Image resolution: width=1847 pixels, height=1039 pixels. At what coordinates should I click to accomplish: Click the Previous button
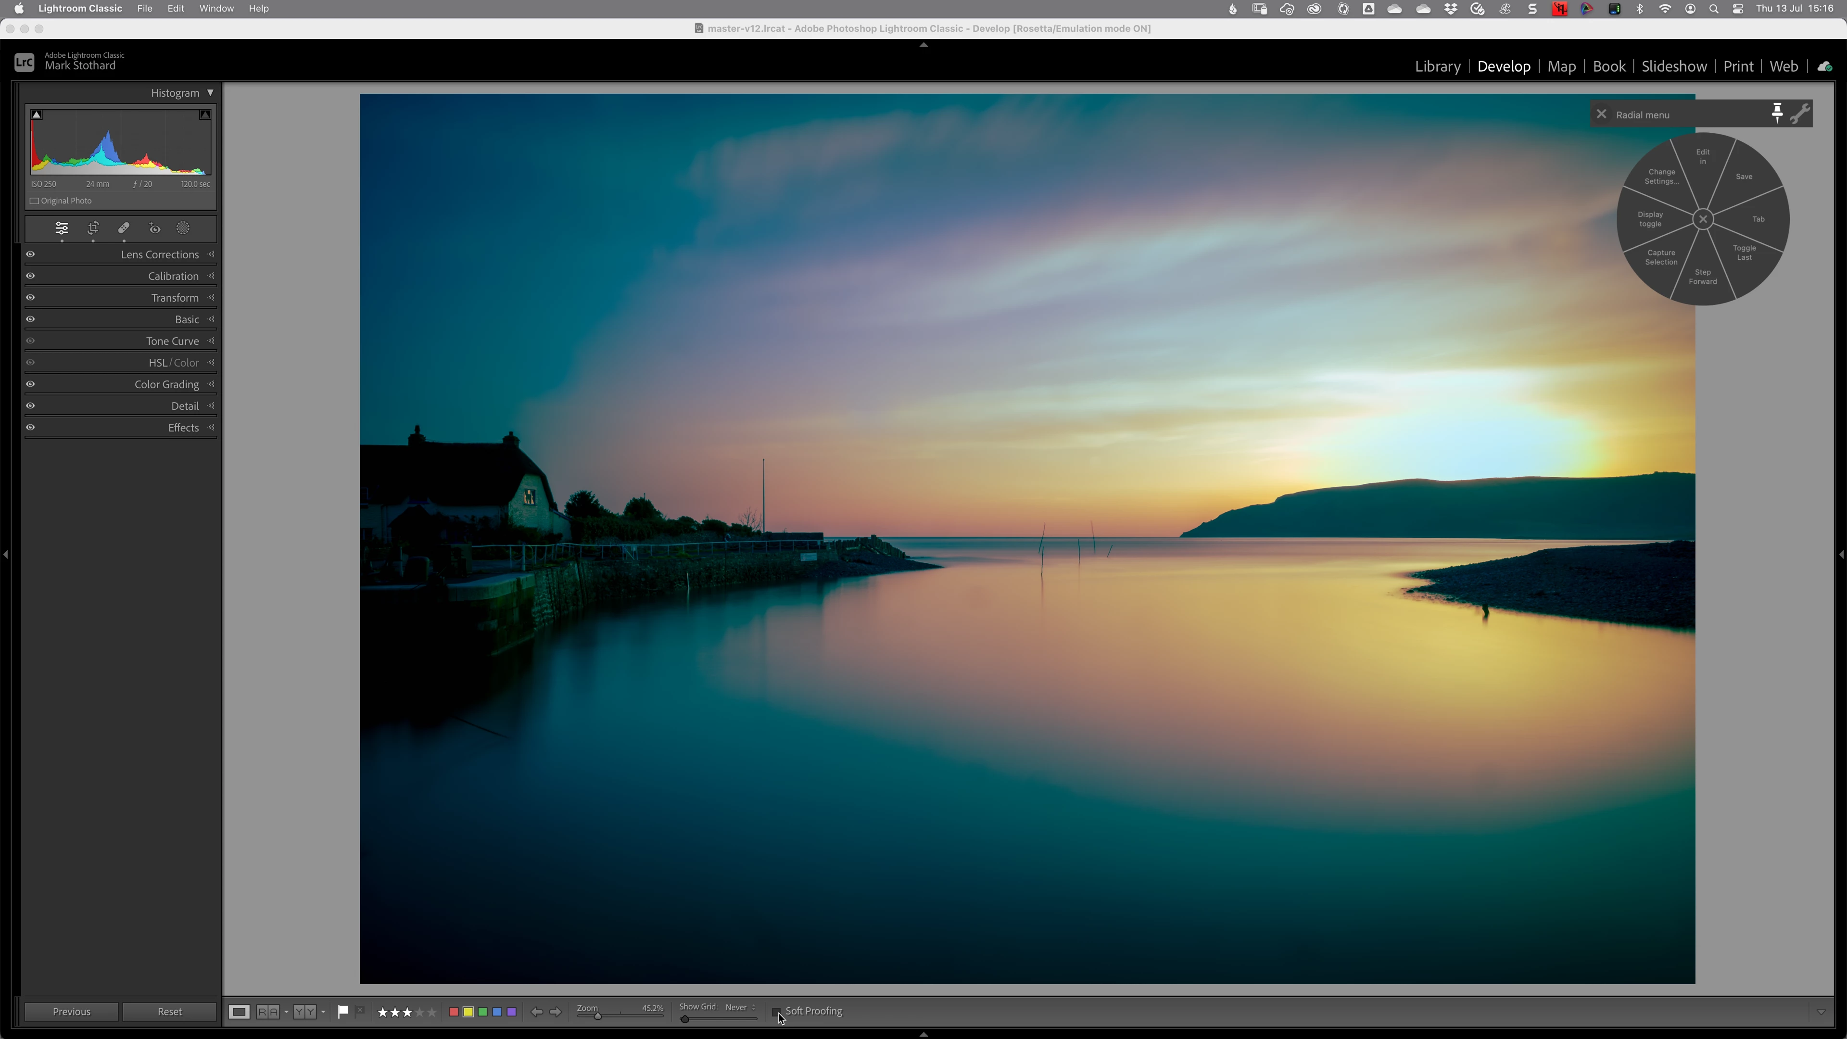click(x=71, y=1012)
